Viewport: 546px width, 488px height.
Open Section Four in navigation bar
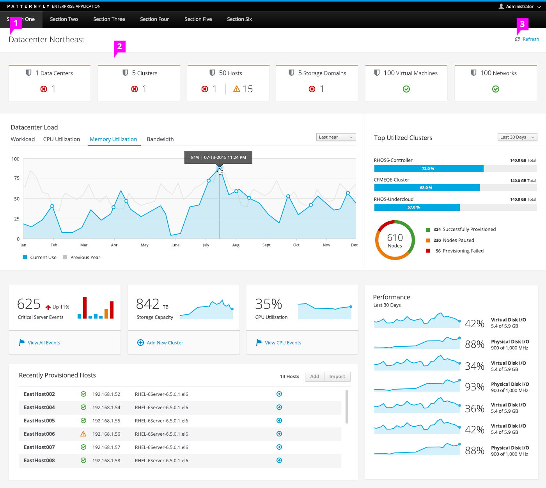(x=154, y=19)
